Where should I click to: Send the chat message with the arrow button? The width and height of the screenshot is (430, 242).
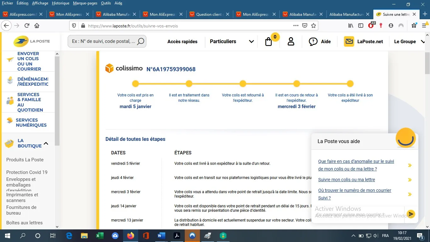(410, 214)
